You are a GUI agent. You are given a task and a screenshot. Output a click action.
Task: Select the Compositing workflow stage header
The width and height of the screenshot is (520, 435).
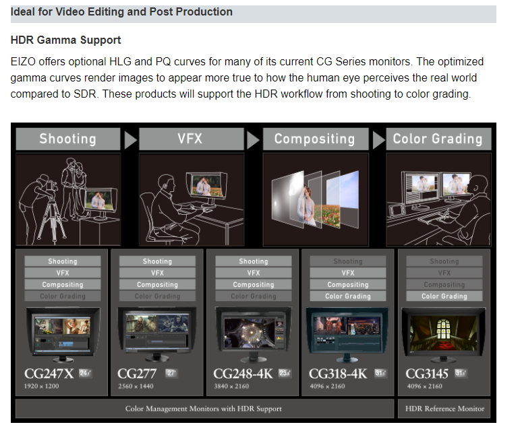[x=316, y=139]
